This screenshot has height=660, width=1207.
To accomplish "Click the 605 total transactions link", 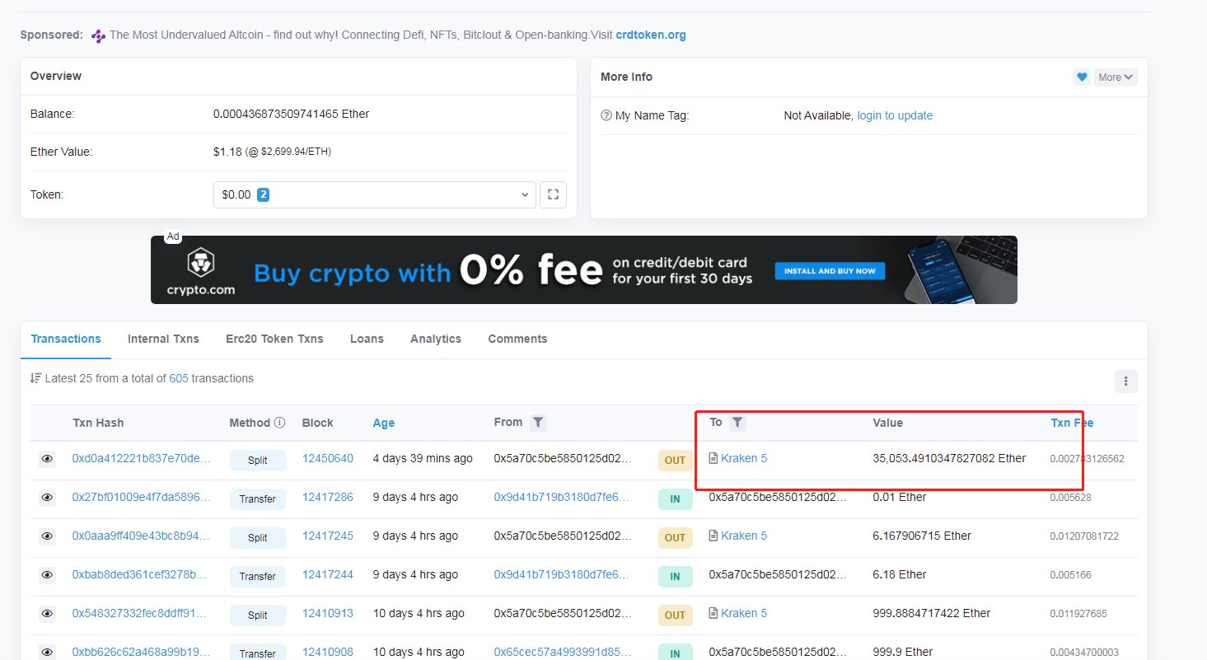I will point(179,378).
